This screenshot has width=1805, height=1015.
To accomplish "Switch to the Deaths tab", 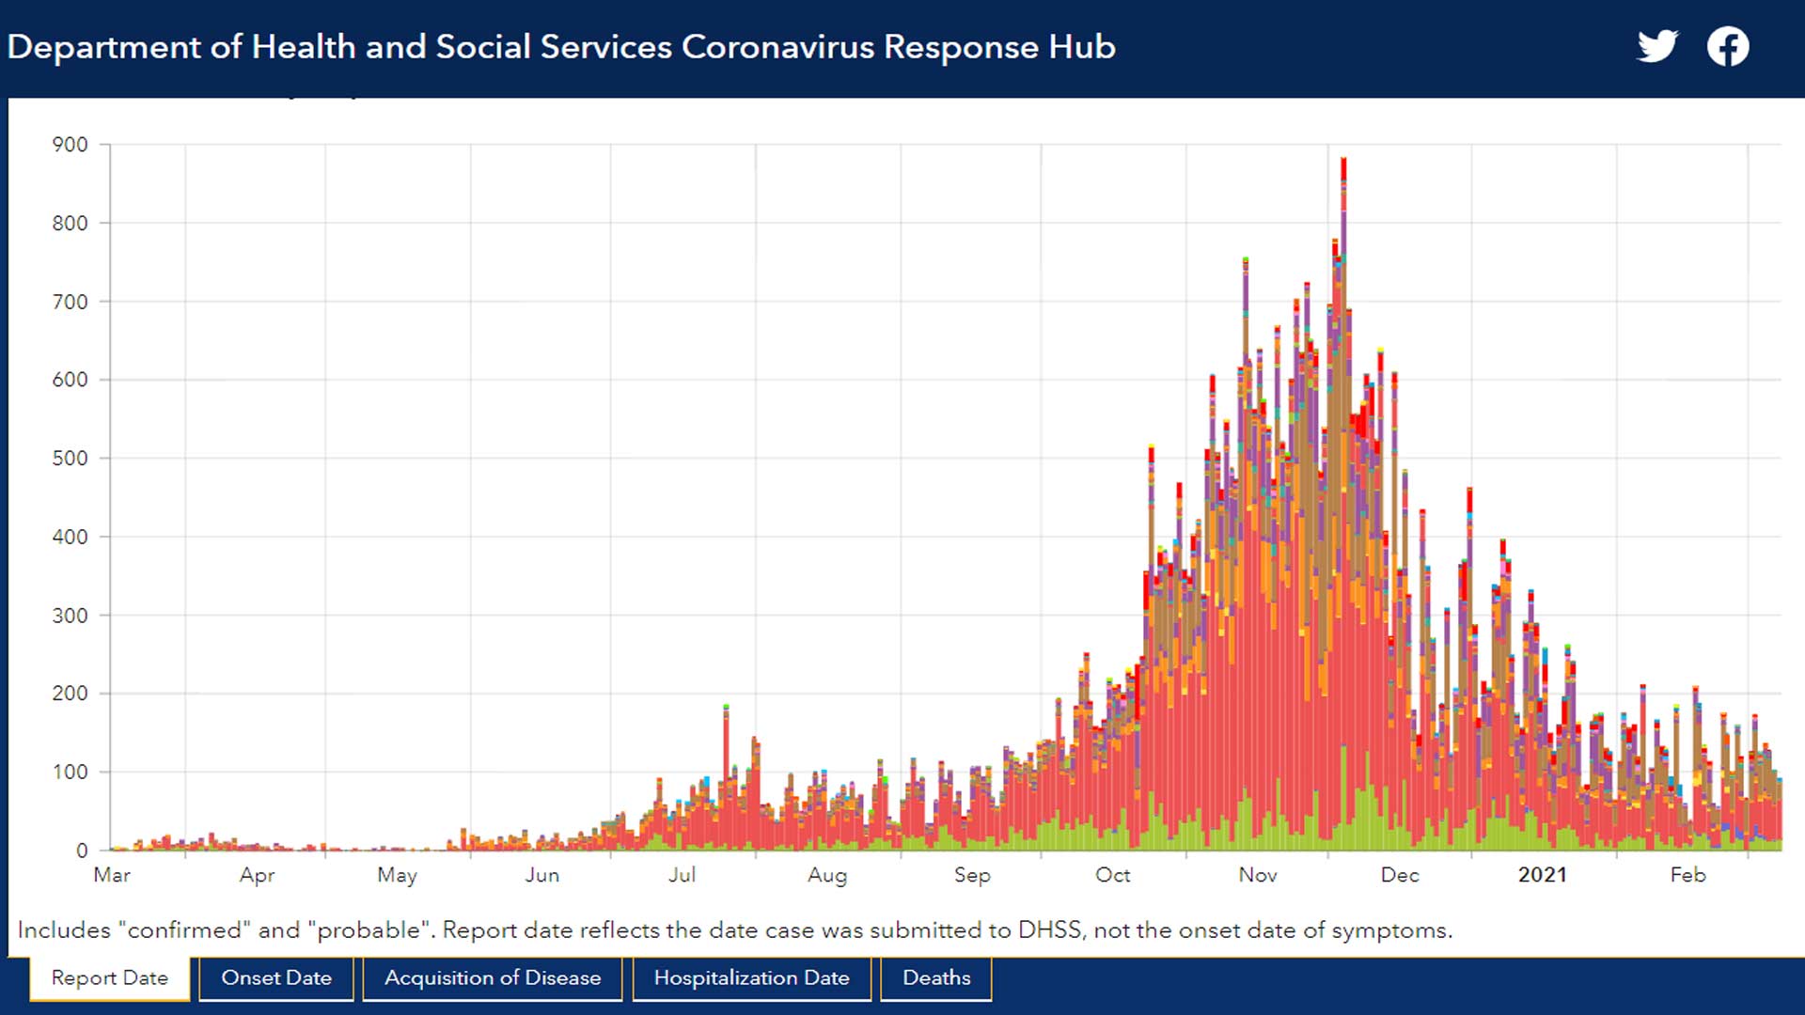I will click(936, 977).
